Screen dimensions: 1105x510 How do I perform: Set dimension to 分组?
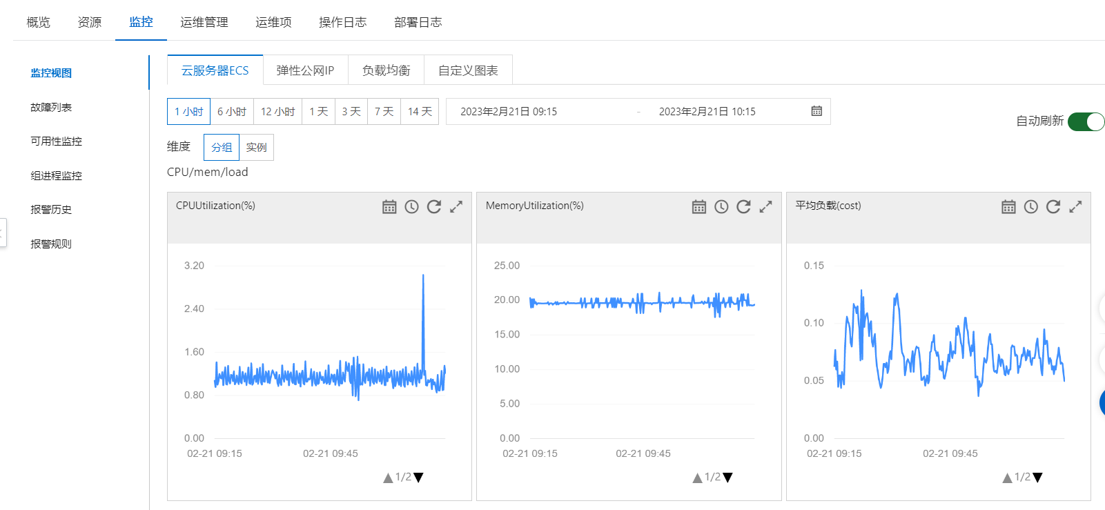coord(222,147)
